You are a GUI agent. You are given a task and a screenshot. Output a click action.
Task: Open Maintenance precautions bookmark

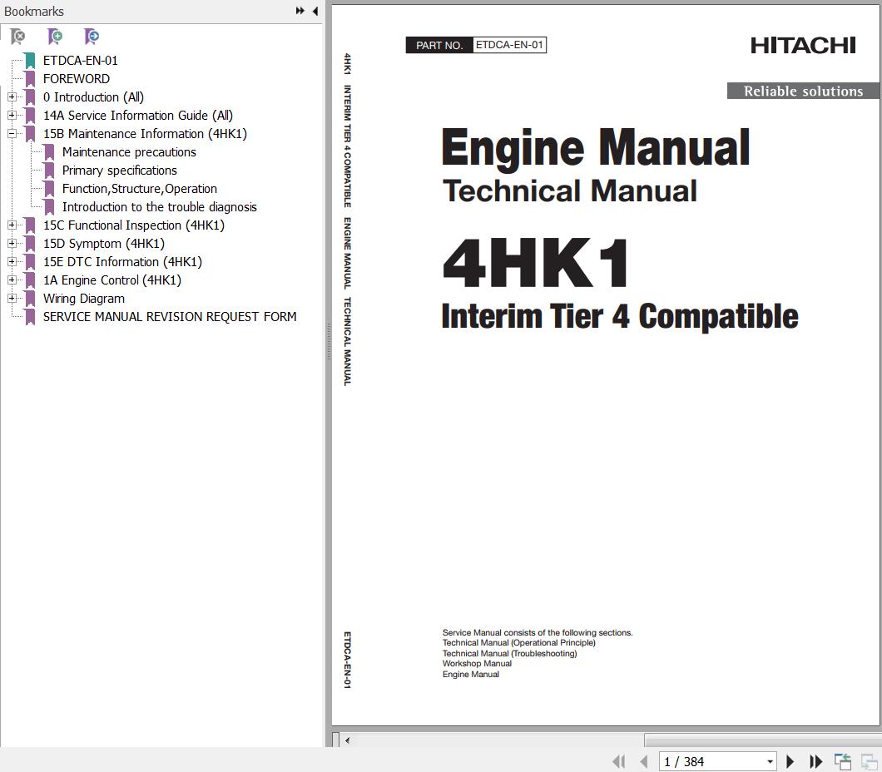click(x=129, y=151)
